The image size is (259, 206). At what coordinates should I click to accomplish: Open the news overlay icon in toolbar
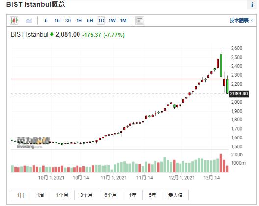click(x=140, y=21)
